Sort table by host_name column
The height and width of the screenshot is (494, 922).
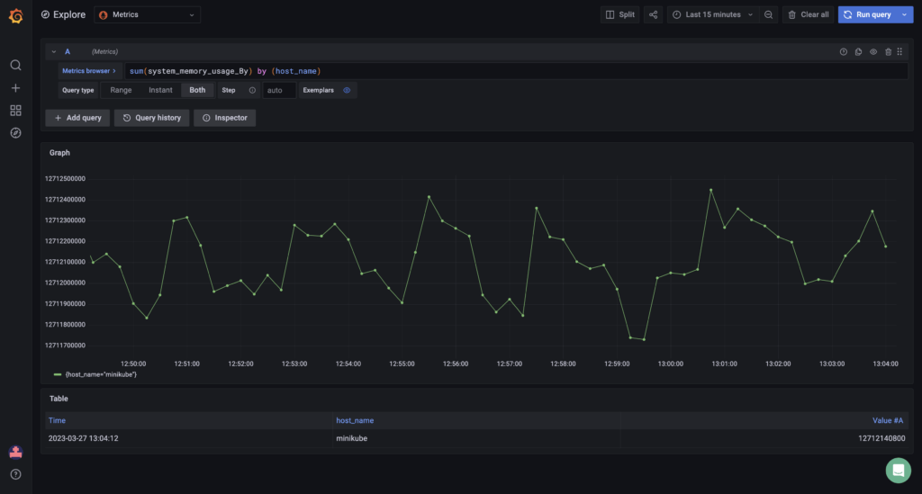pos(355,420)
